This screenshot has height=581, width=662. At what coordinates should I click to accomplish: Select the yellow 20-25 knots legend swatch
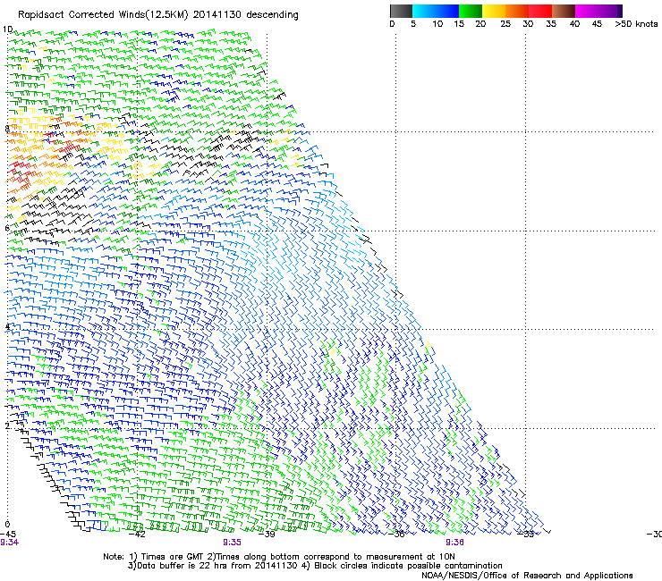pyautogui.click(x=494, y=11)
